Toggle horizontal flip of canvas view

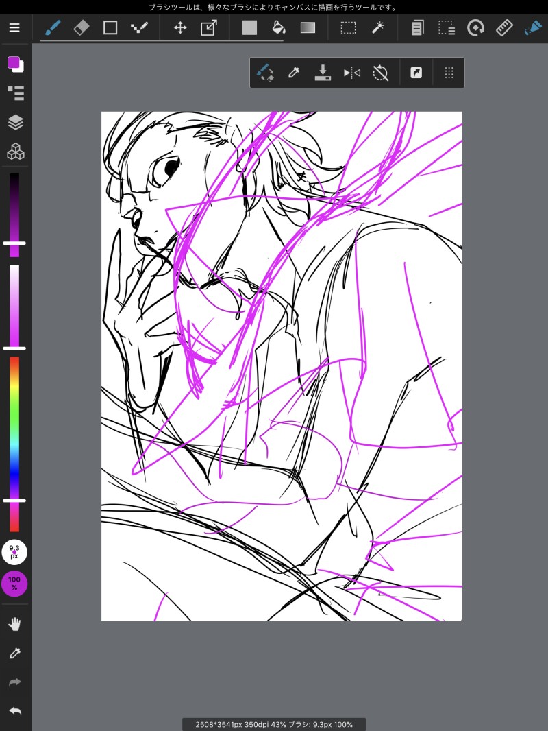click(x=352, y=73)
